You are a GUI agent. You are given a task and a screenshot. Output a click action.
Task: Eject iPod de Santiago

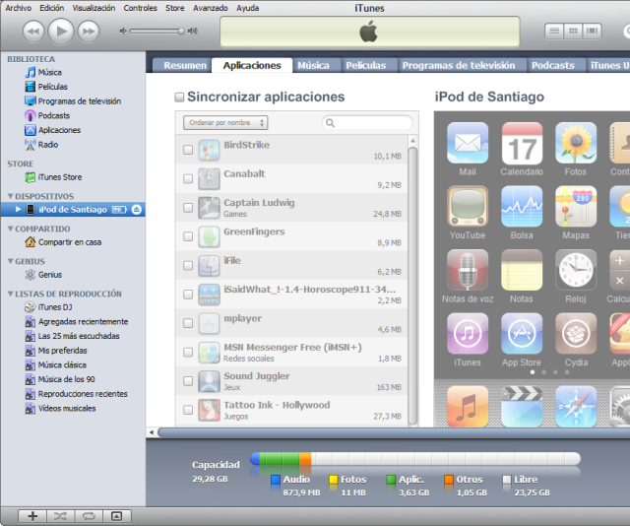tap(137, 210)
